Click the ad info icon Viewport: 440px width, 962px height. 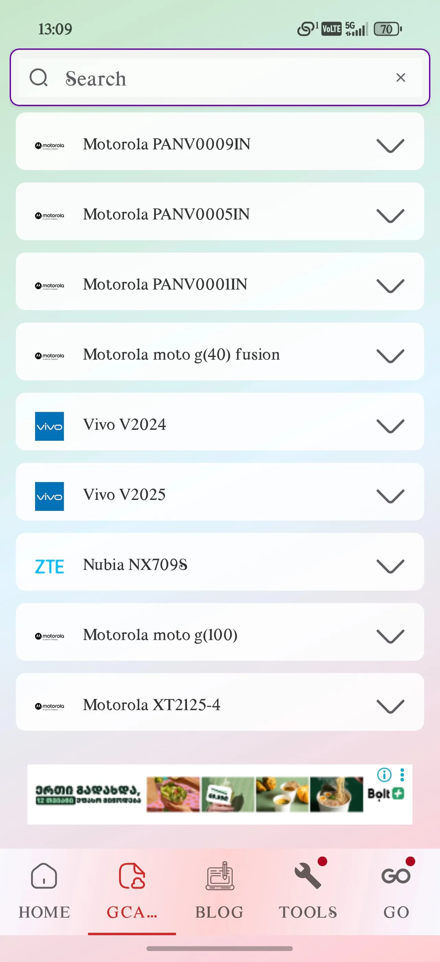click(384, 774)
